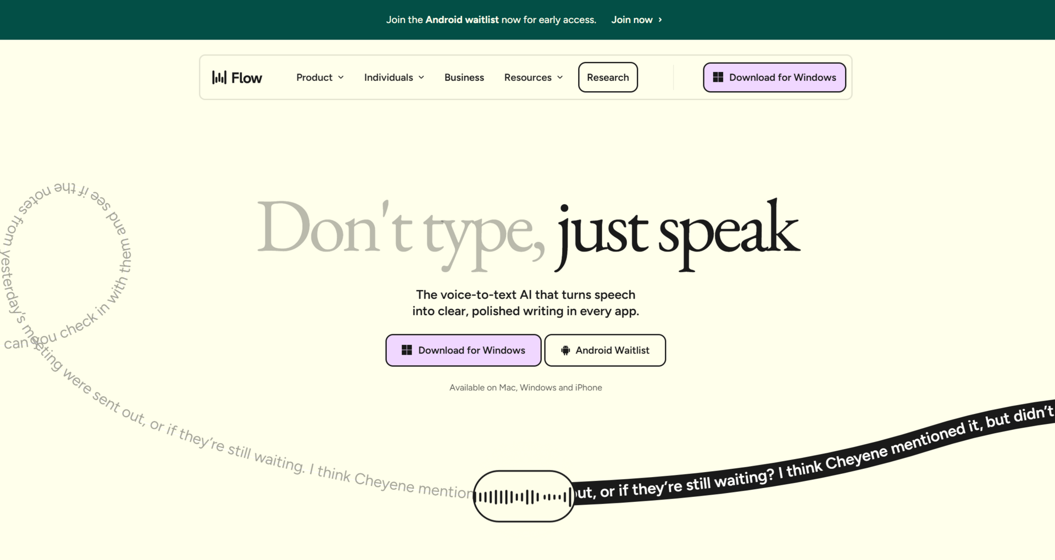Click the Android robot icon
The width and height of the screenshot is (1055, 560).
point(565,350)
